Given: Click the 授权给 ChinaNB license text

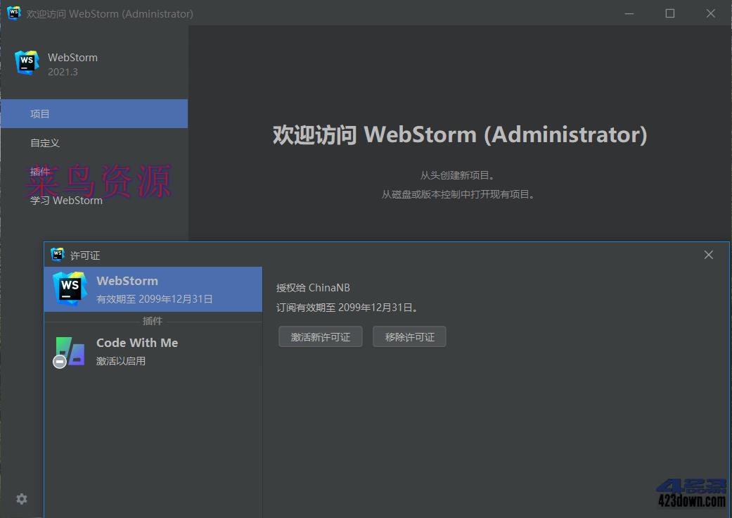Looking at the screenshot, I should tap(313, 287).
